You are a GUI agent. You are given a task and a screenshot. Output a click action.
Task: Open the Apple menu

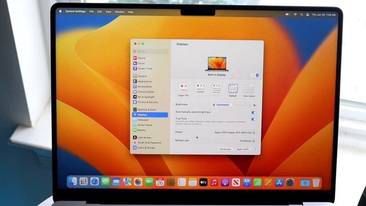coord(61,11)
